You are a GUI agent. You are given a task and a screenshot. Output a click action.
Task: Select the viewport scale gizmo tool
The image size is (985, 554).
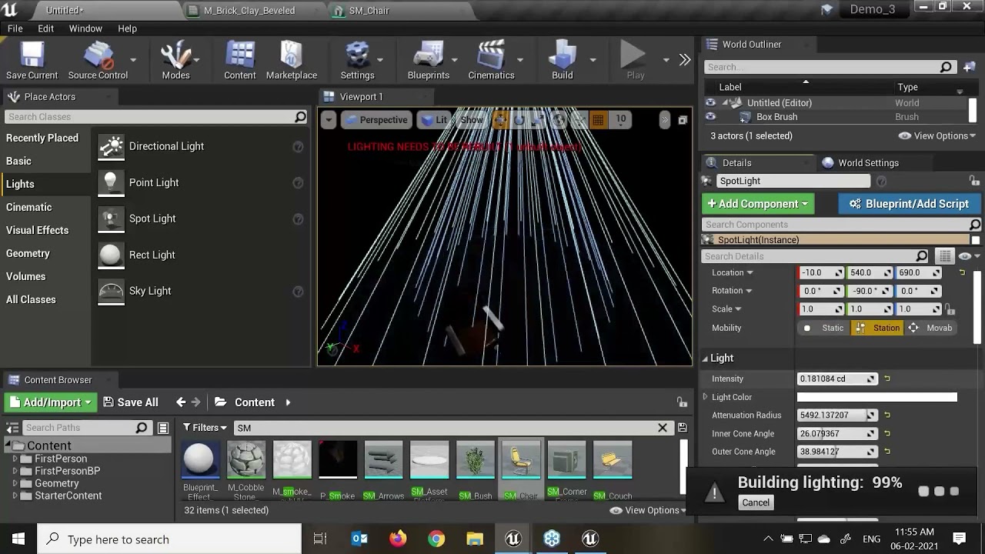[x=539, y=120]
